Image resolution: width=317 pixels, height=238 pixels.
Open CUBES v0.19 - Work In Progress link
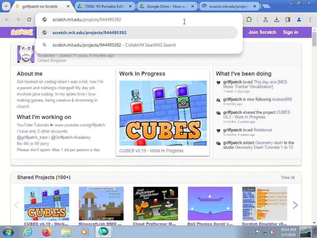click(x=151, y=151)
